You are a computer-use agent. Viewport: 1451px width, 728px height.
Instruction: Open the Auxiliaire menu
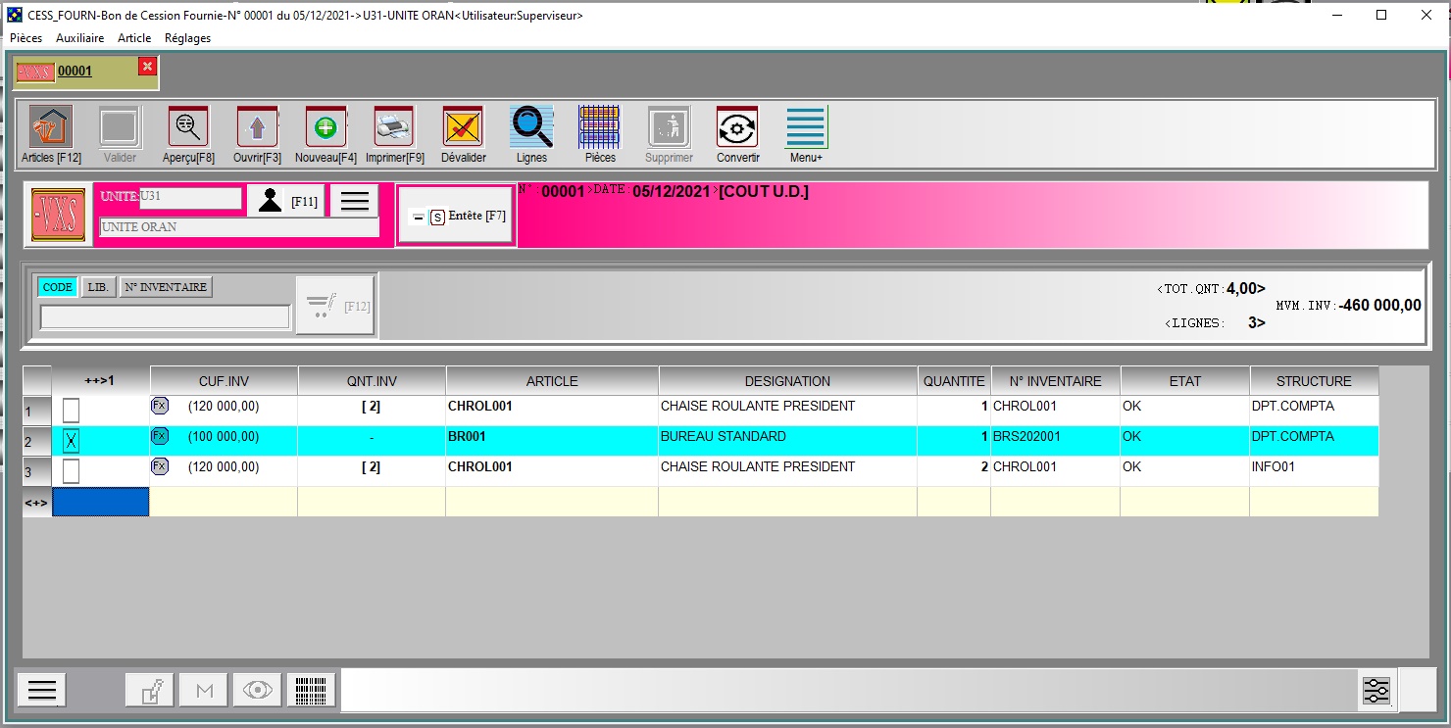(x=79, y=38)
